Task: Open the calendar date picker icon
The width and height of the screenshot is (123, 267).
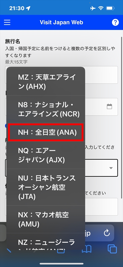Action: point(109,107)
